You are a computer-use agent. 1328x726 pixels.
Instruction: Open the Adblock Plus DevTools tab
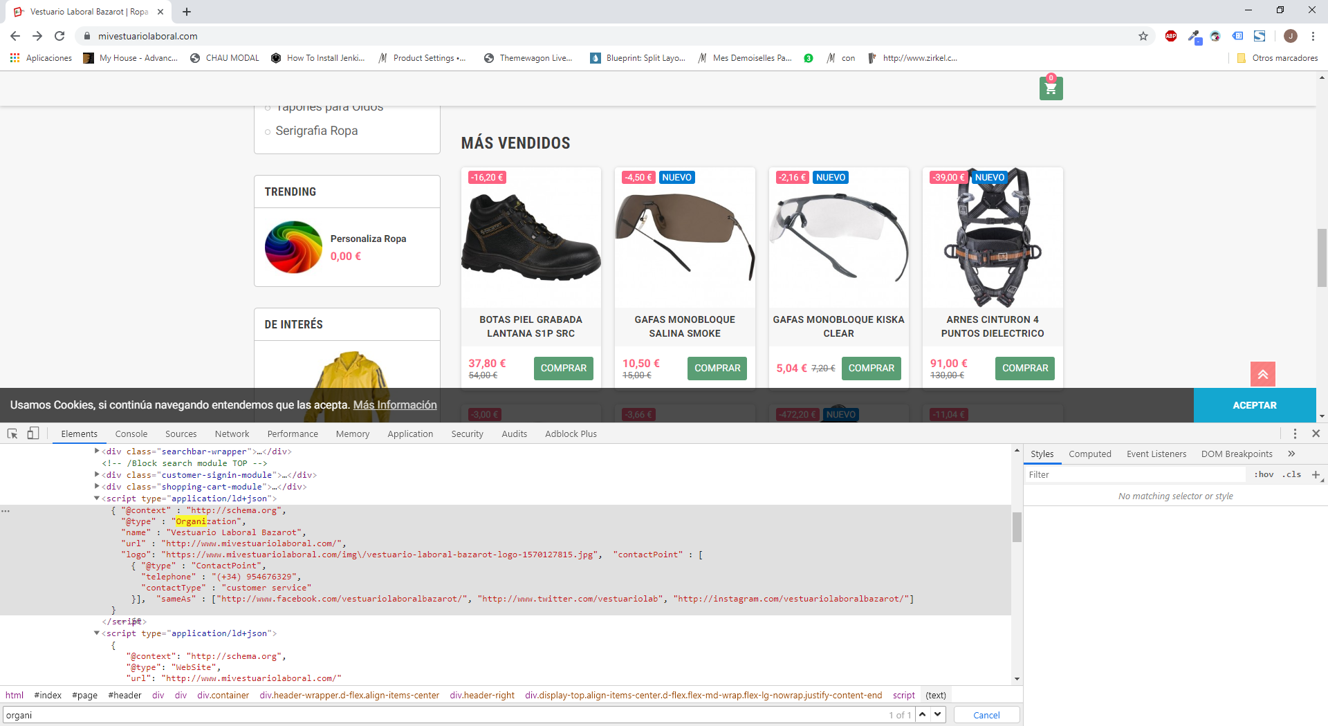(x=571, y=434)
